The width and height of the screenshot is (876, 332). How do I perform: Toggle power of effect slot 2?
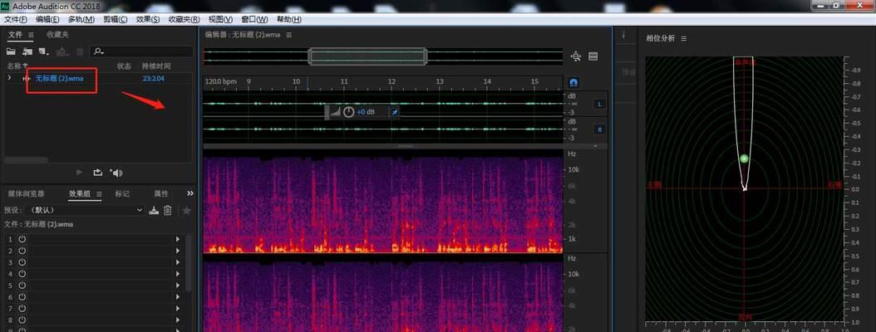[22, 251]
